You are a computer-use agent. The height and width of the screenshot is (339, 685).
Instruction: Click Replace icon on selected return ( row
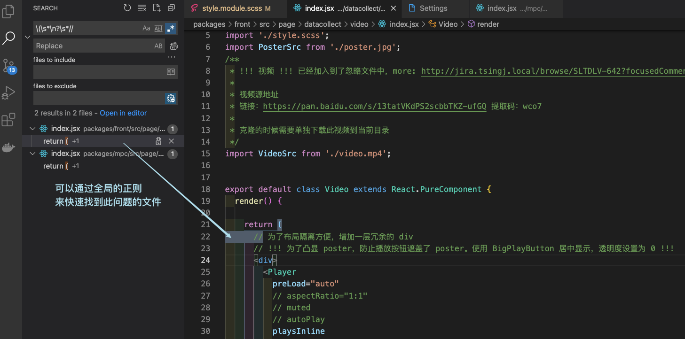159,141
